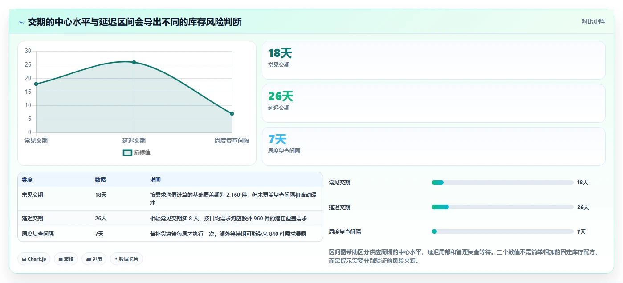Click the 18天 value at the progress bar end
This screenshot has height=283, width=623.
coord(582,183)
